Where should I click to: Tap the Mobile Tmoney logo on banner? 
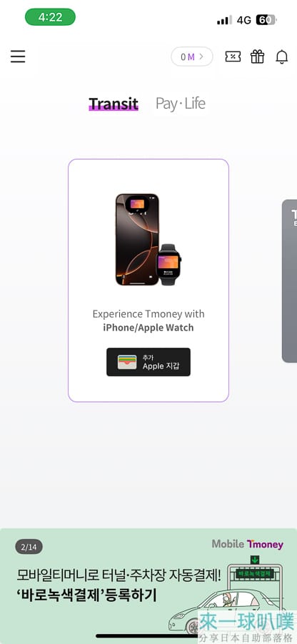click(x=248, y=545)
